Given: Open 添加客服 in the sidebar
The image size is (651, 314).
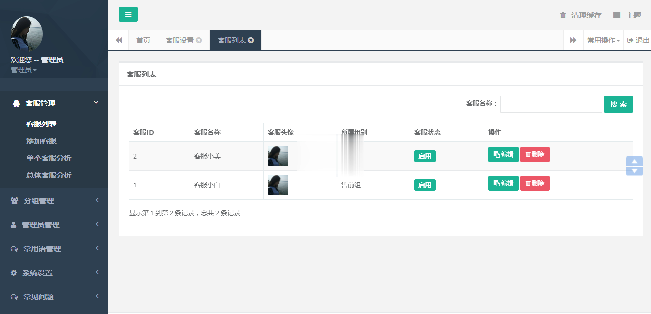Looking at the screenshot, I should coord(41,141).
